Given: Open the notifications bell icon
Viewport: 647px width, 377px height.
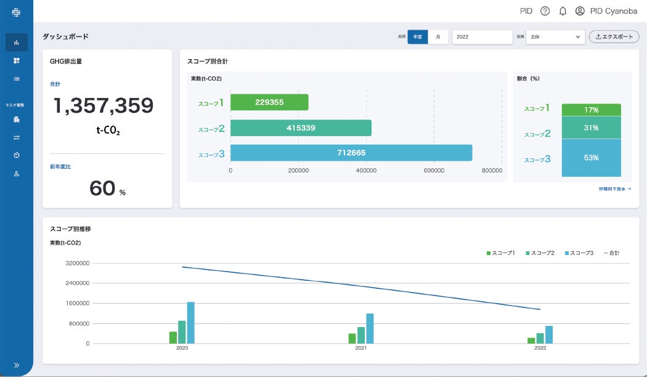Looking at the screenshot, I should pyautogui.click(x=563, y=11).
